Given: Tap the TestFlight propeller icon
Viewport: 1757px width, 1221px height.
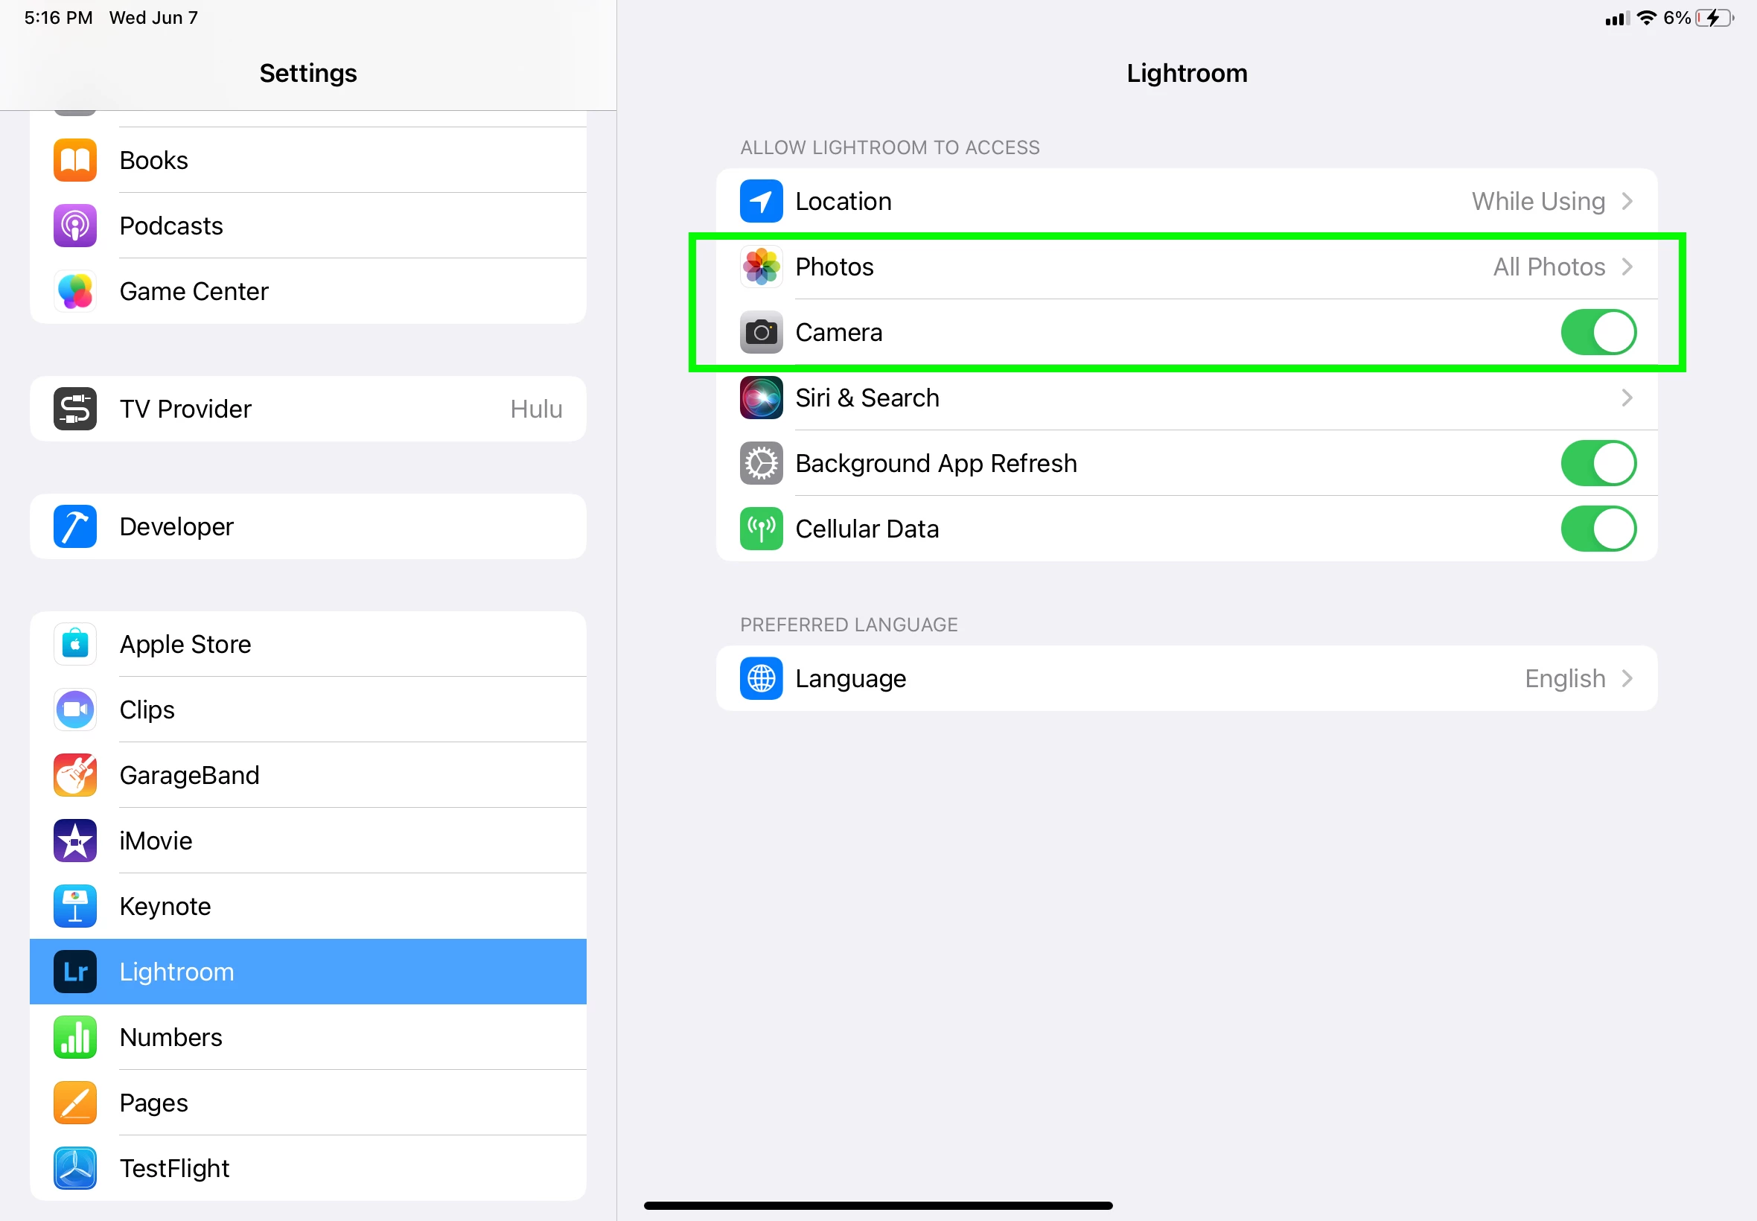Looking at the screenshot, I should coord(75,1168).
